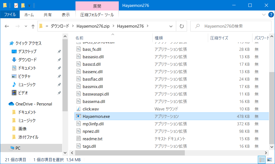
Task: Open the 表示 ribbon tab
Action: click(x=66, y=15)
